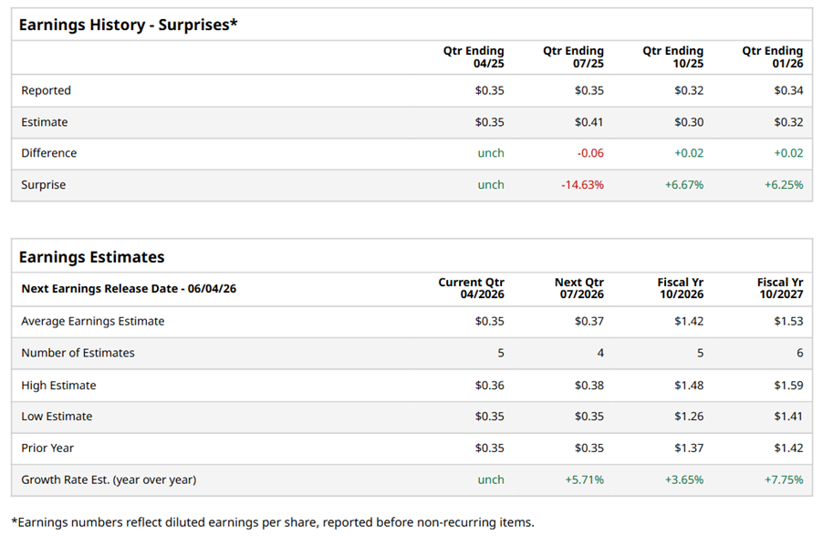Screen dimensions: 823x536
Task: Click the Fiscal Yr 10/2027 column header
Action: pyautogui.click(x=780, y=288)
